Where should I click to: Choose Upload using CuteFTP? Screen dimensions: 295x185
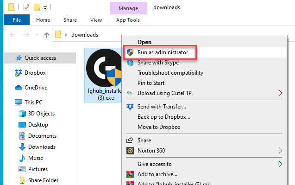tap(164, 93)
